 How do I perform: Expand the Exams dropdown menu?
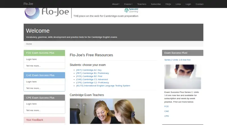pyautogui.click(x=128, y=4)
